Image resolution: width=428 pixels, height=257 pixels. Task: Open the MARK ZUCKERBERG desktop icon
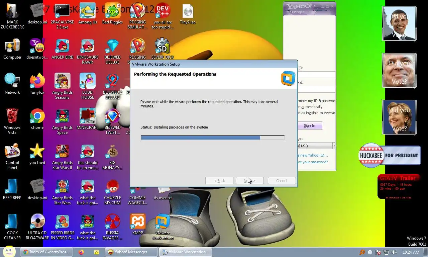[12, 16]
